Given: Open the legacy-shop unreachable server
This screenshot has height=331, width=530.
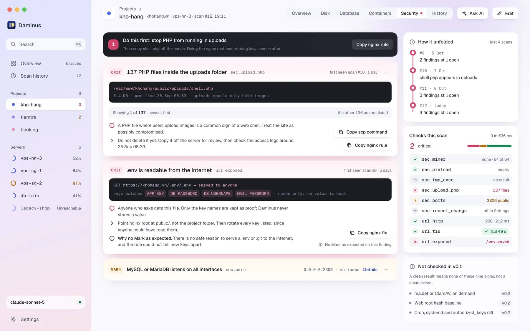Looking at the screenshot, I should pos(46,208).
